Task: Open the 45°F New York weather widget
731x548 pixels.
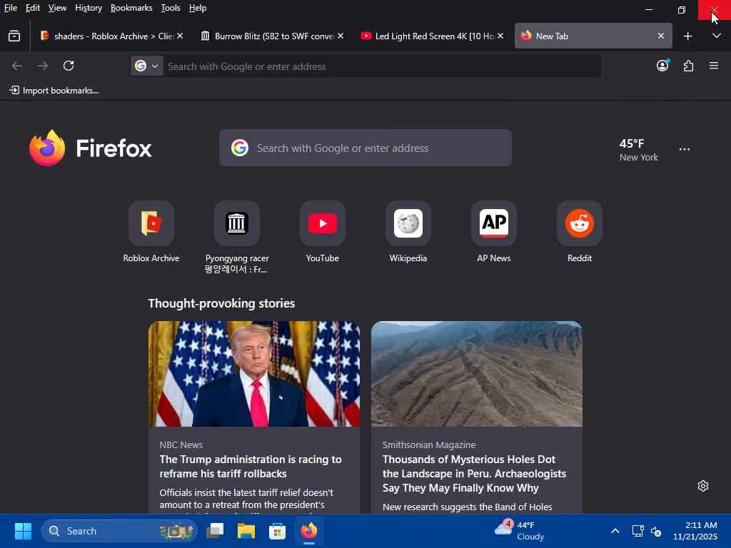Action: (638, 150)
